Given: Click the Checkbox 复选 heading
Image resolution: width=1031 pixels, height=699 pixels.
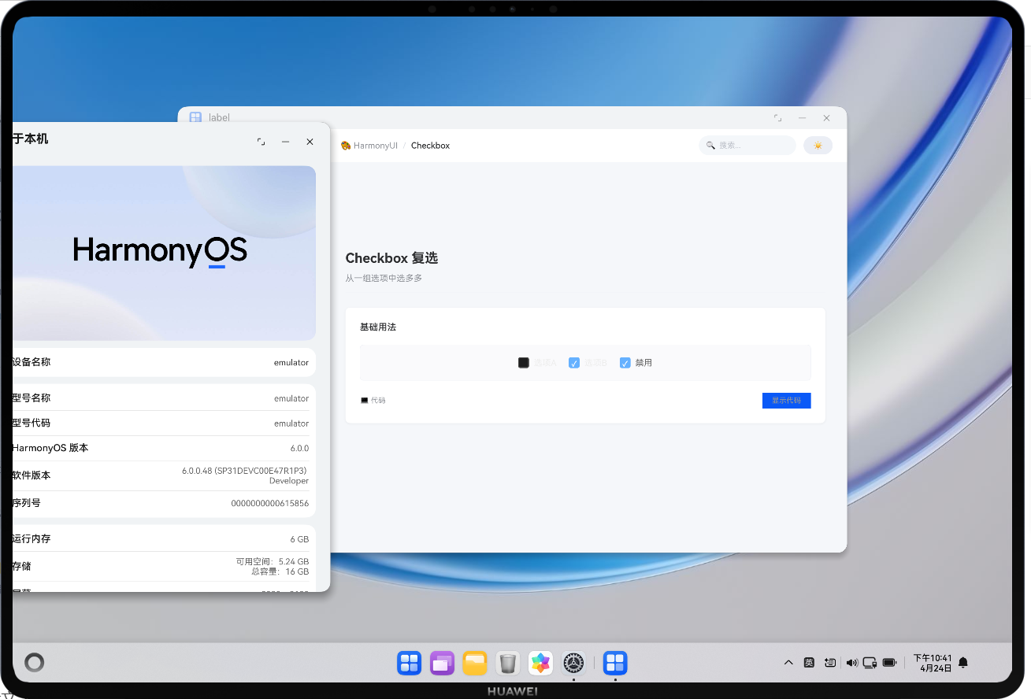Looking at the screenshot, I should click(391, 258).
